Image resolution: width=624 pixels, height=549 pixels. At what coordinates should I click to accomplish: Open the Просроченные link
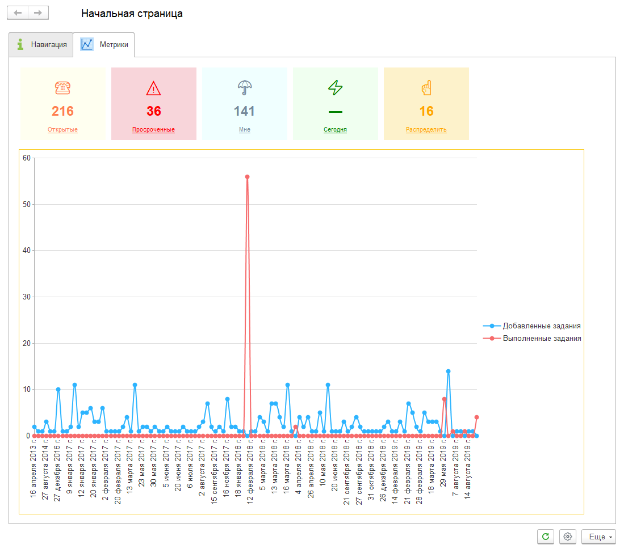tap(153, 130)
